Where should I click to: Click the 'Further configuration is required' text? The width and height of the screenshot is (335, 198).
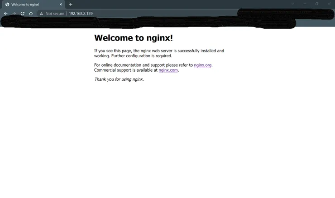[142, 56]
